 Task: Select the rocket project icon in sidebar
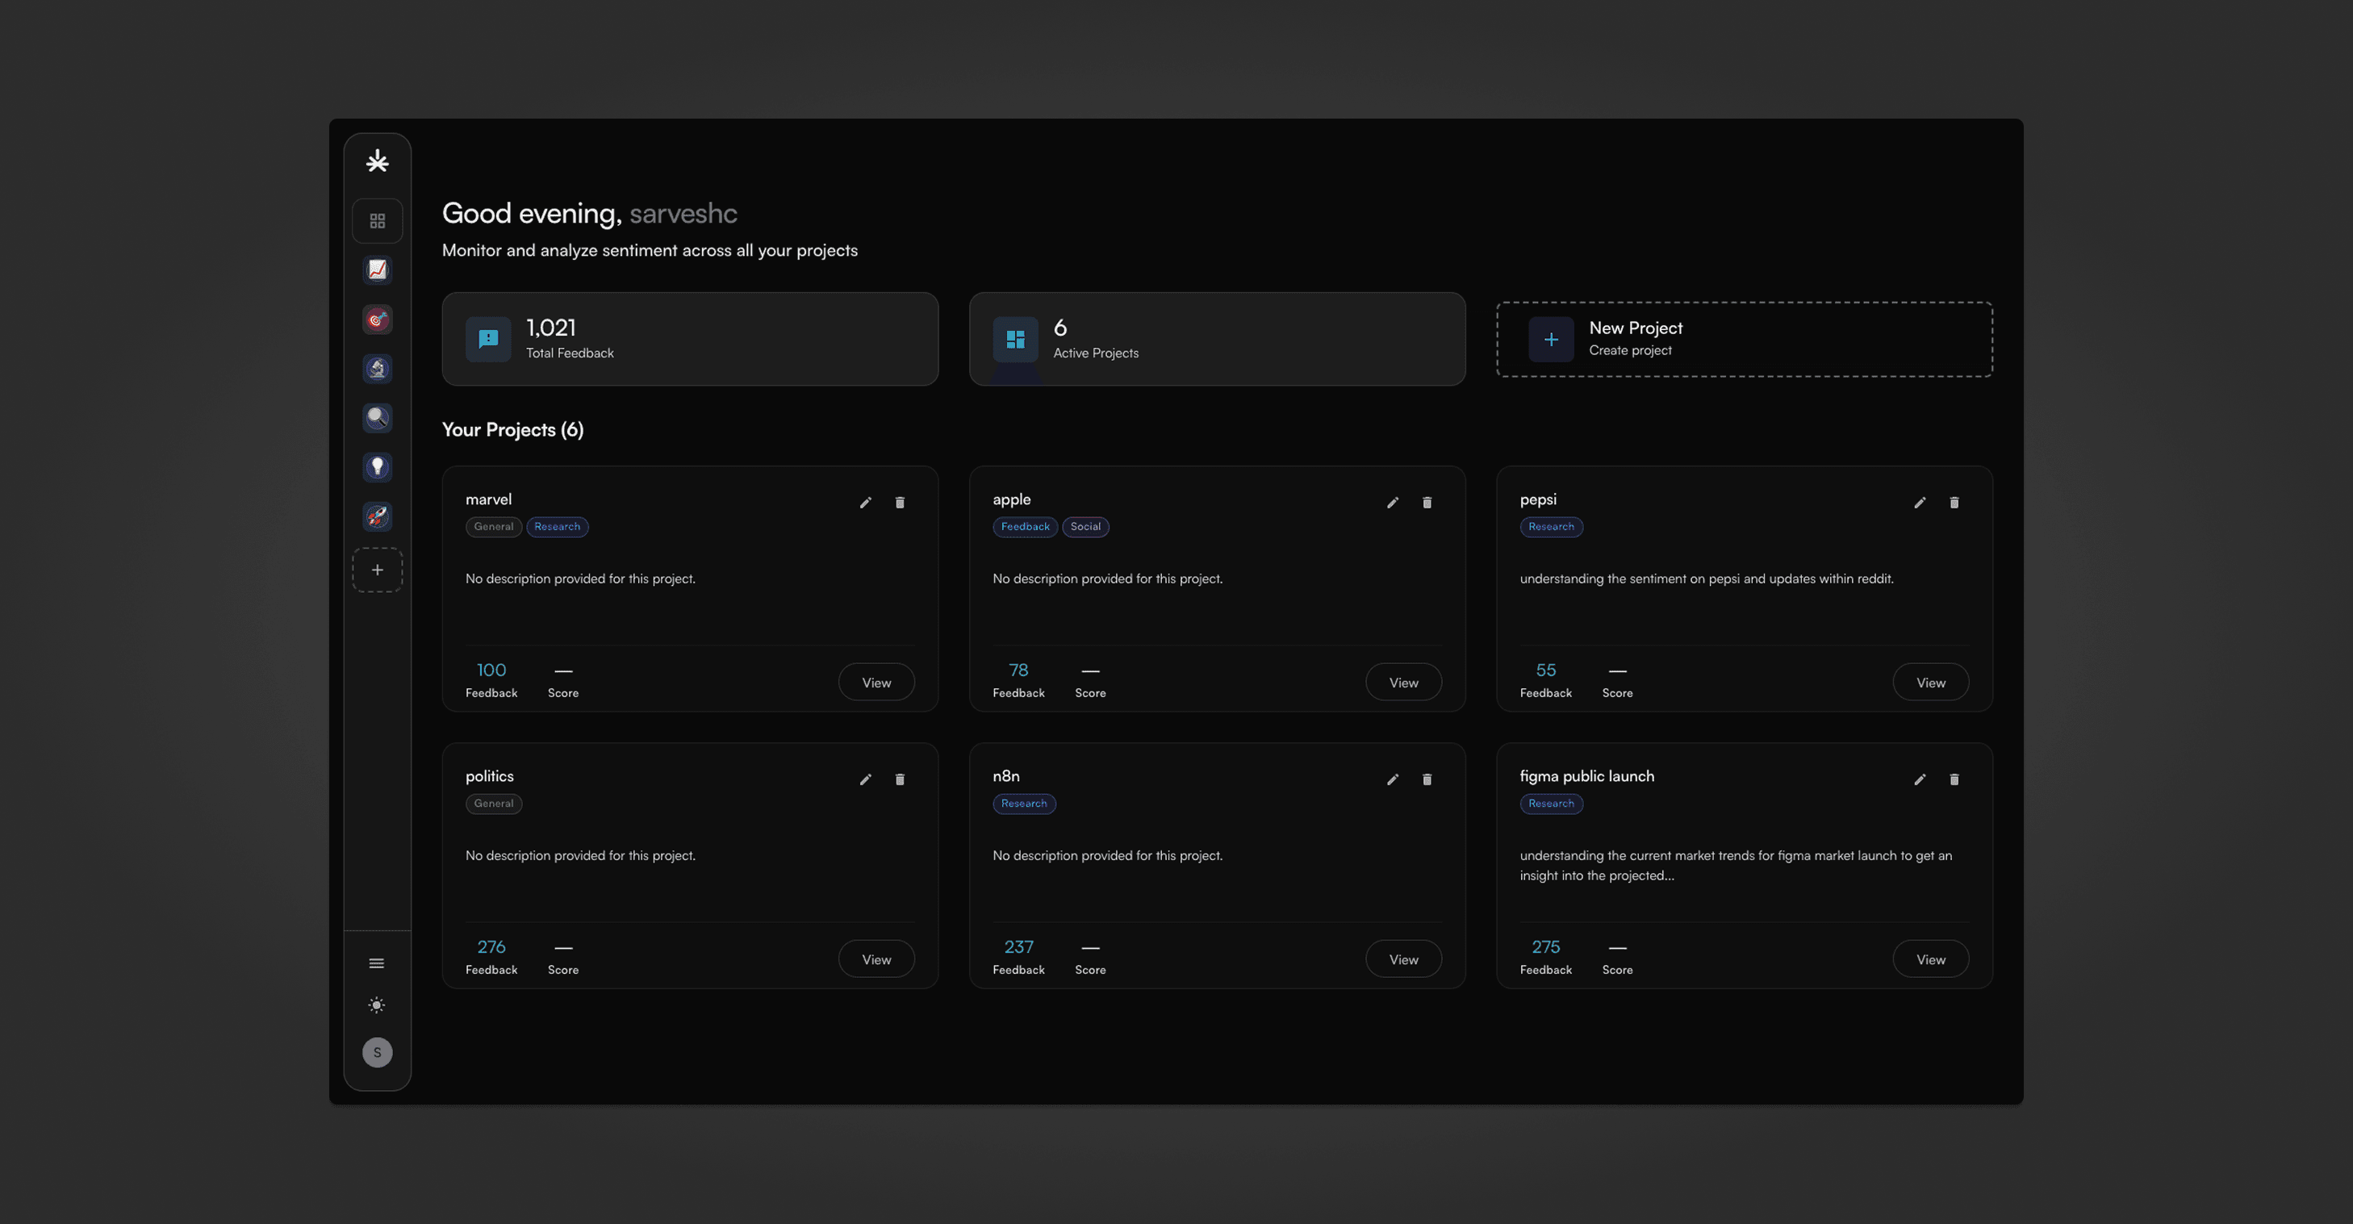click(378, 516)
